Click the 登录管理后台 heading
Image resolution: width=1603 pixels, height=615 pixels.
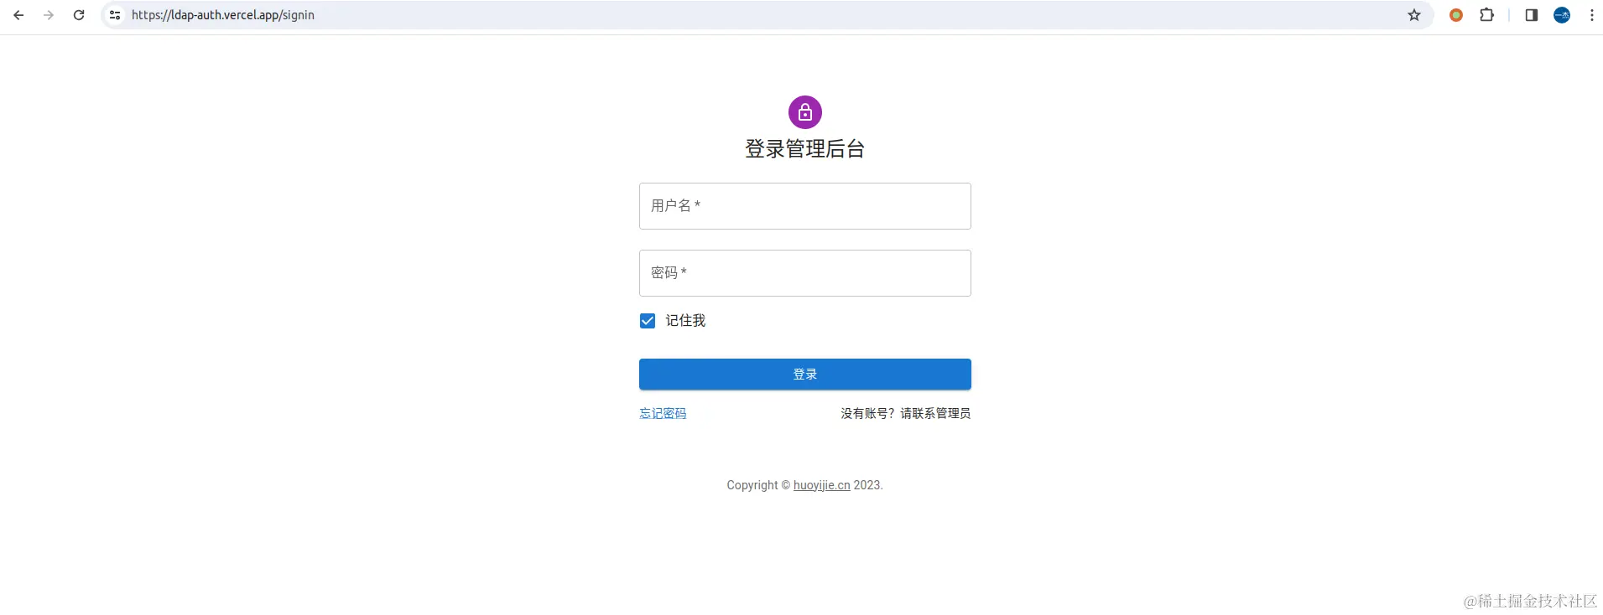tap(805, 149)
